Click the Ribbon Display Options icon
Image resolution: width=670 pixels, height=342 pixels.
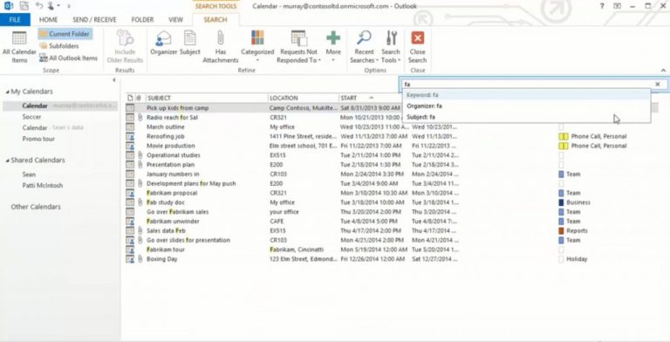click(617, 6)
